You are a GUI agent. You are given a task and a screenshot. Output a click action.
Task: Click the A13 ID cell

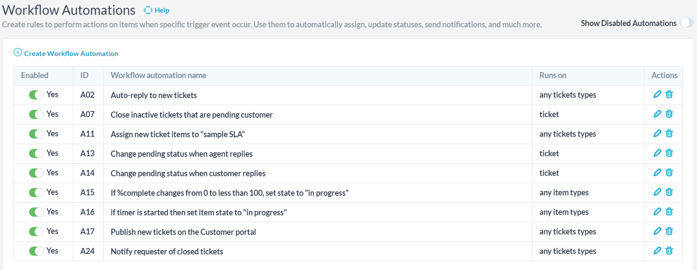pos(87,153)
